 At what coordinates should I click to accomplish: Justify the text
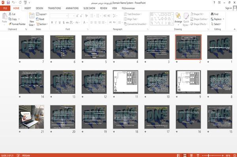(x=103, y=22)
